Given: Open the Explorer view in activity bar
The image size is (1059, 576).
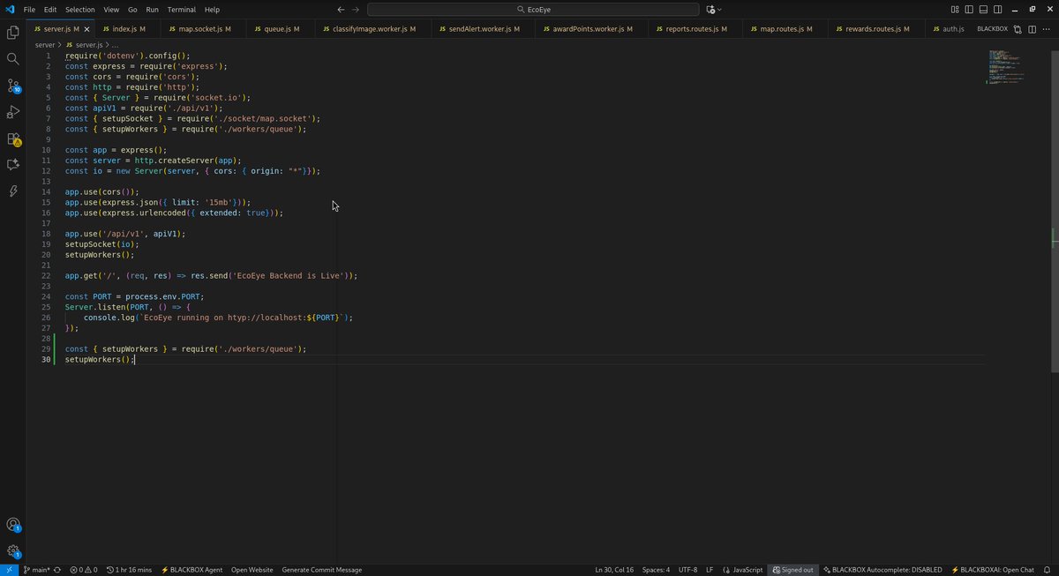Looking at the screenshot, I should point(13,33).
